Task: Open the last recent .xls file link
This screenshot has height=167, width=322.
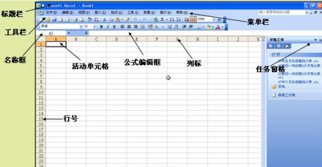Action: (298, 82)
